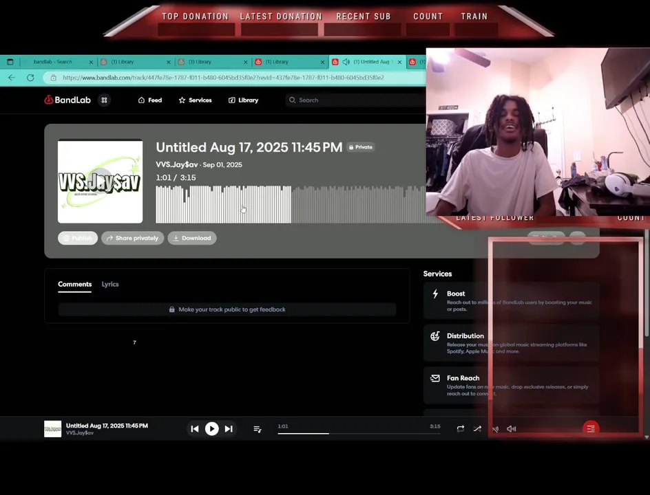Click the 1:01 / 3:15 time text

(x=176, y=177)
